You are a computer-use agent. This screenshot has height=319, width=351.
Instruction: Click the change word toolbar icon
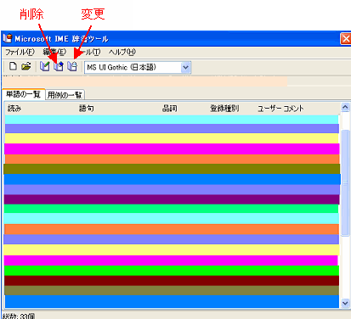point(72,66)
